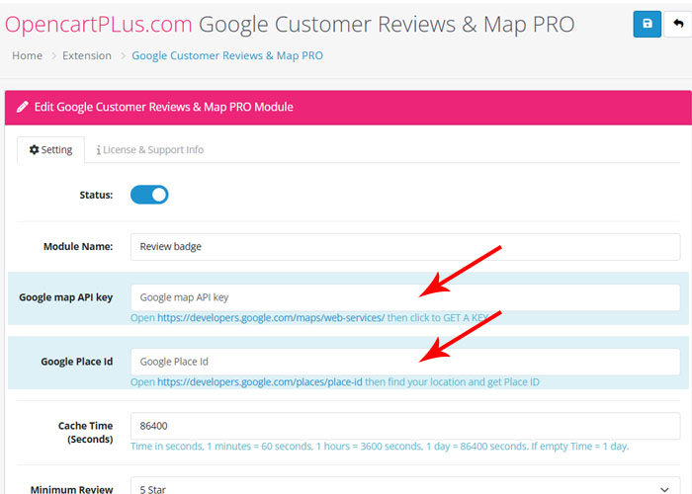
Task: Open the License & Support Info tab
Action: point(149,150)
